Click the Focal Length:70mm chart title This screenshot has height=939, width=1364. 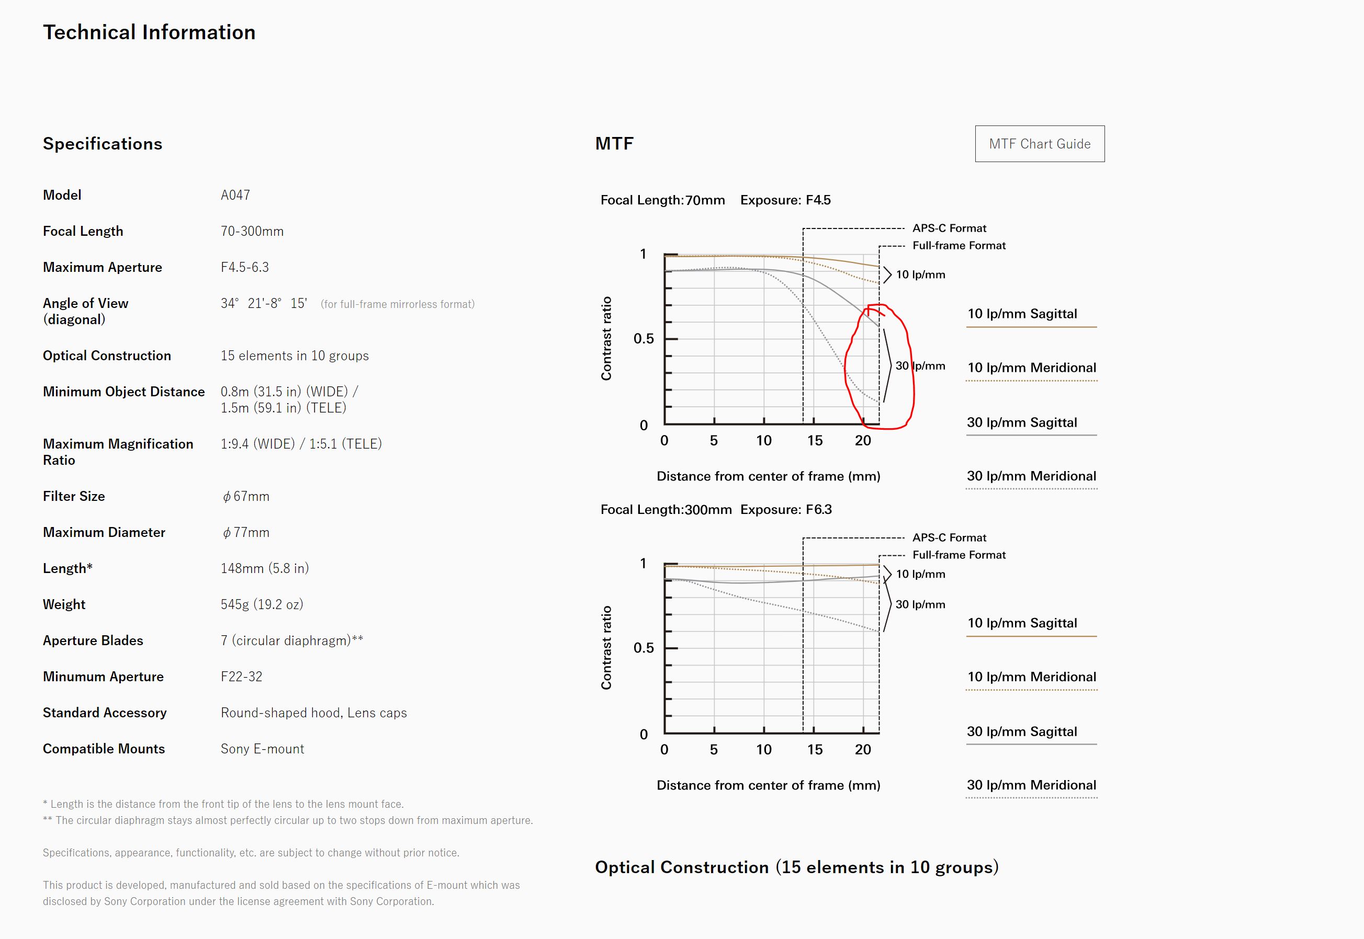click(x=662, y=200)
